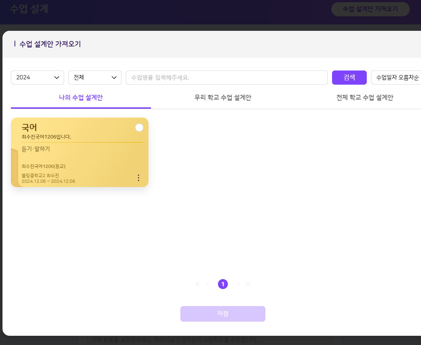
Task: Click the 국어 title on the lesson card
Action: pyautogui.click(x=29, y=128)
